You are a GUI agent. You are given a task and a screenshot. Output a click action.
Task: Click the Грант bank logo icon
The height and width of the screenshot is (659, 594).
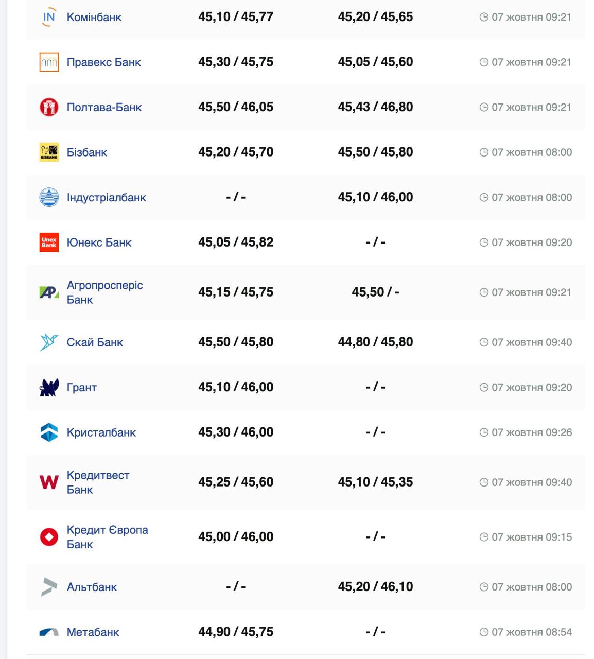(49, 387)
